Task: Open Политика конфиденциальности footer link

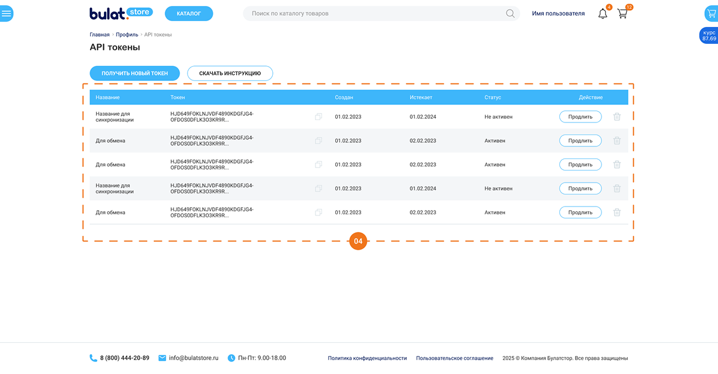Action: [x=367, y=358]
